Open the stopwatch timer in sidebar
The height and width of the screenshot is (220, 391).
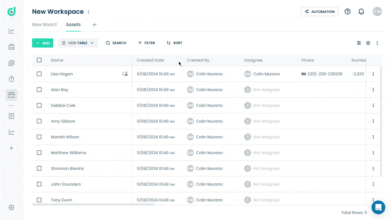tap(11, 79)
